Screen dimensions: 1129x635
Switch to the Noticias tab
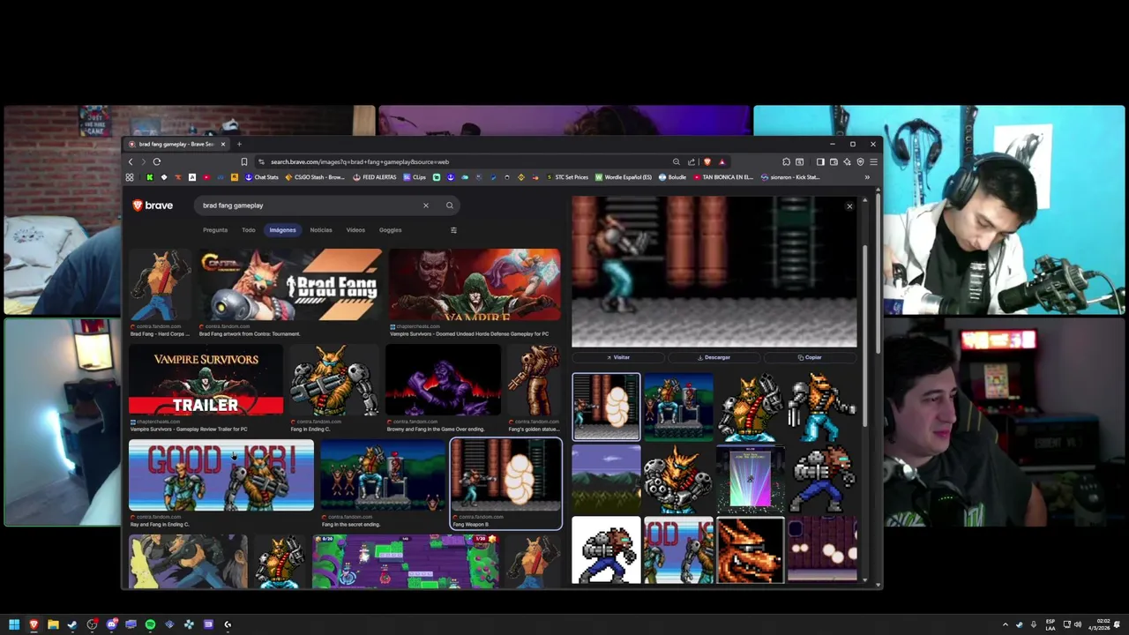pyautogui.click(x=321, y=230)
